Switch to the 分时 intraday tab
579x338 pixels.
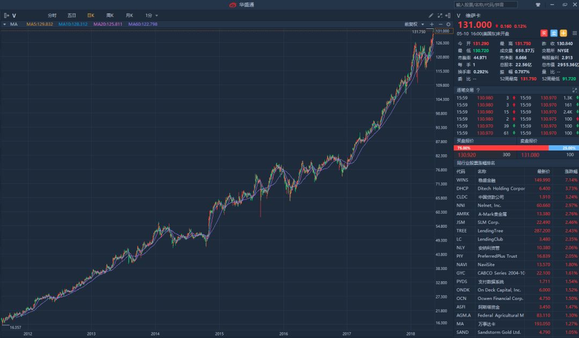click(x=52, y=16)
